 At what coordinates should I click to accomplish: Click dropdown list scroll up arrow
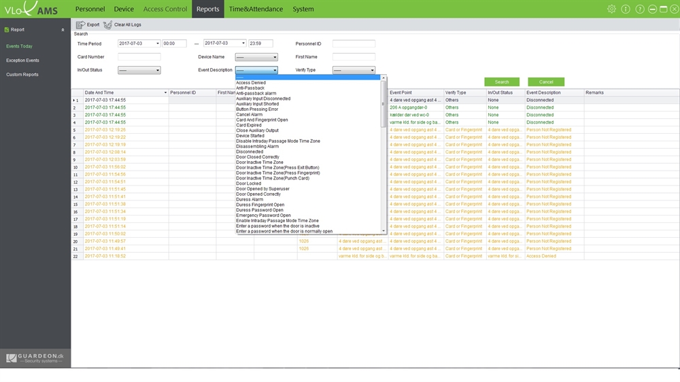[384, 78]
